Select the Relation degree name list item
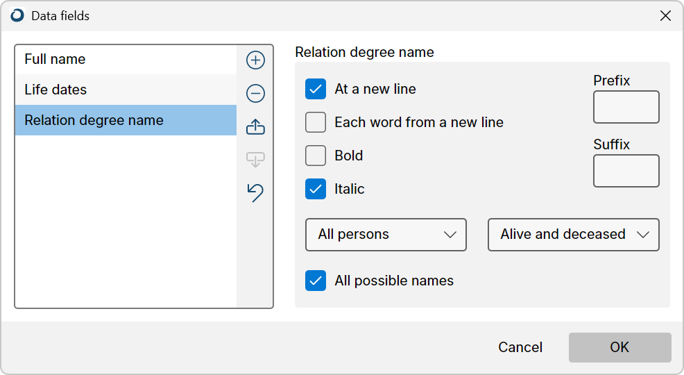684x375 pixels. (126, 120)
